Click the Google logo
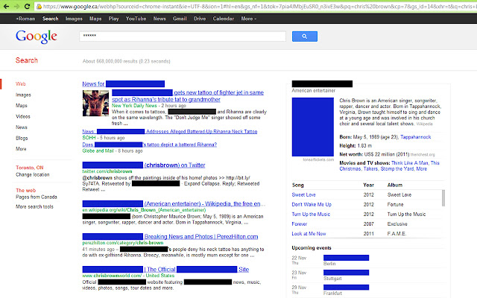Screen dimensions: 477x298 click(37, 37)
